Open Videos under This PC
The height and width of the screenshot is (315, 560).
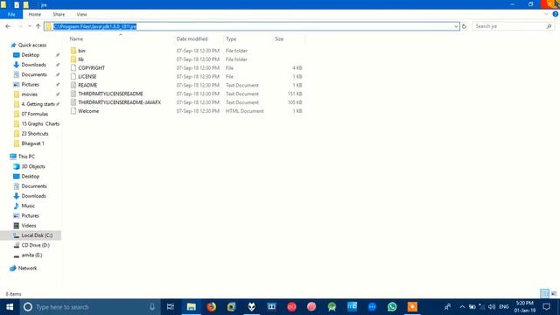pos(29,226)
